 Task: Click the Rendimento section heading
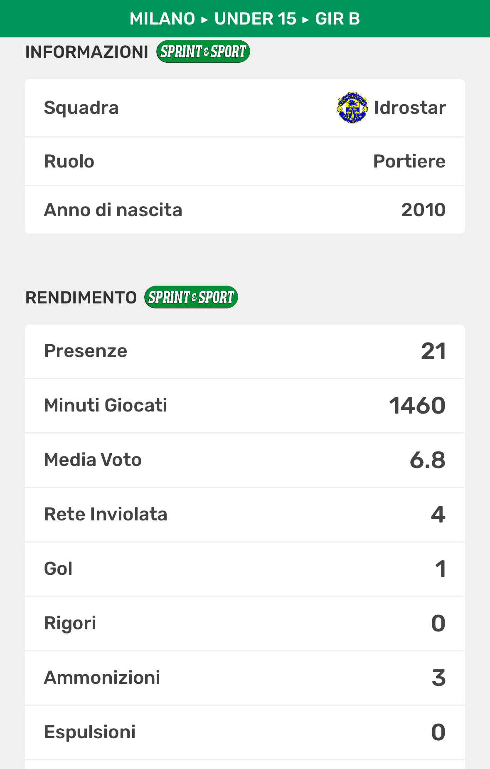coord(81,298)
